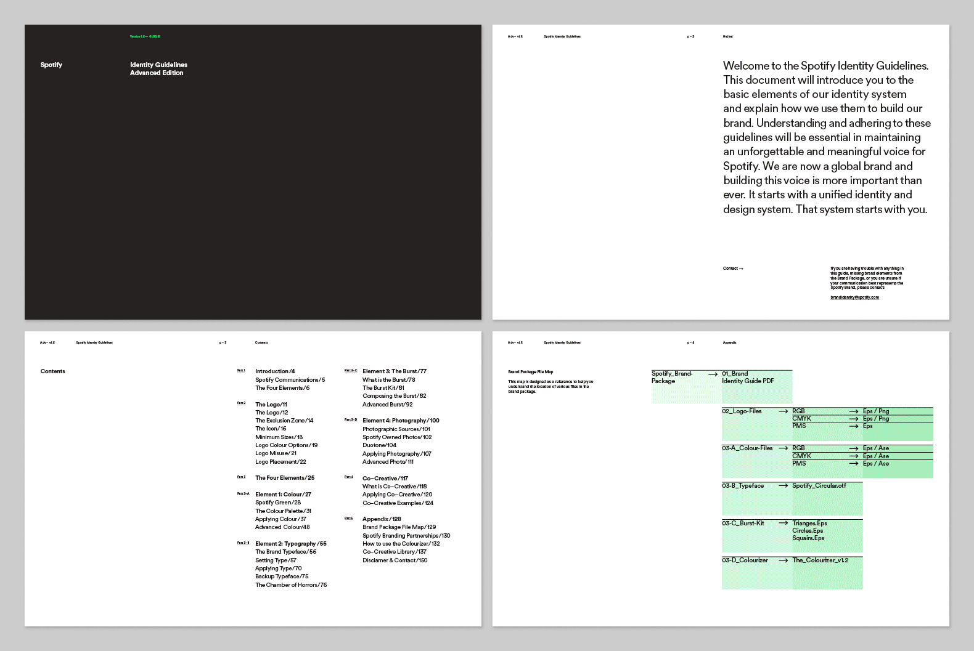Image resolution: width=974 pixels, height=651 pixels.
Task: Open contents entry 'Setting Type/57'
Action: pos(276,560)
